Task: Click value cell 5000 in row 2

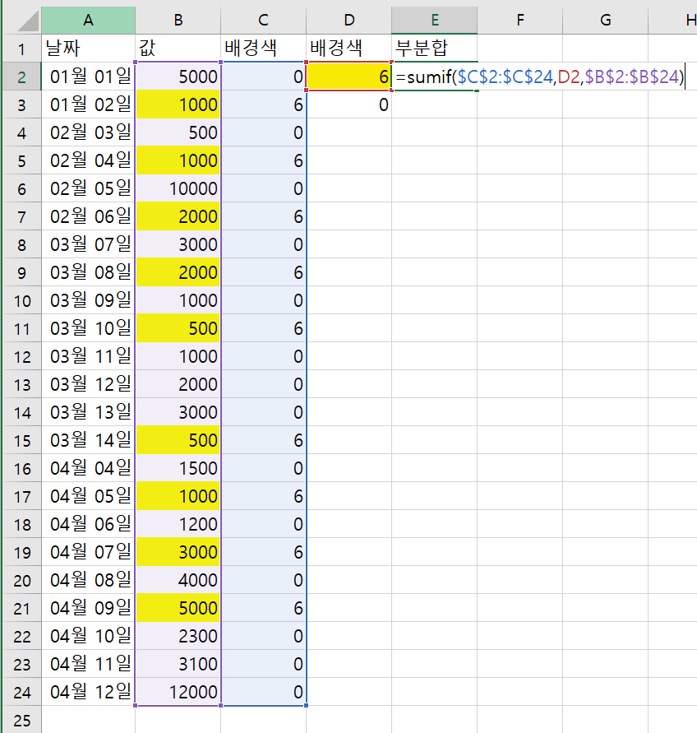Action: click(x=178, y=77)
